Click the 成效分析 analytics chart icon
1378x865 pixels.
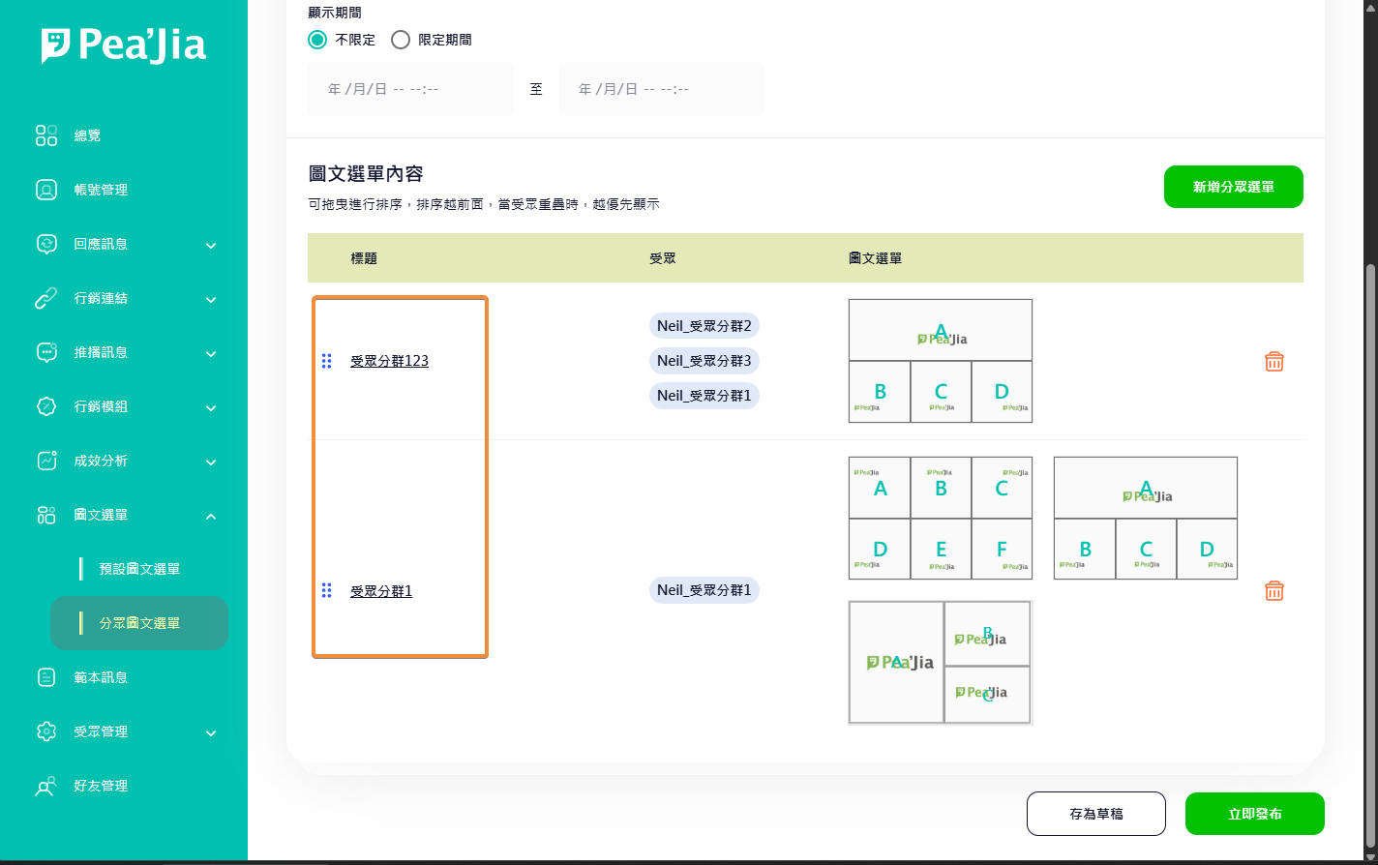coord(46,461)
